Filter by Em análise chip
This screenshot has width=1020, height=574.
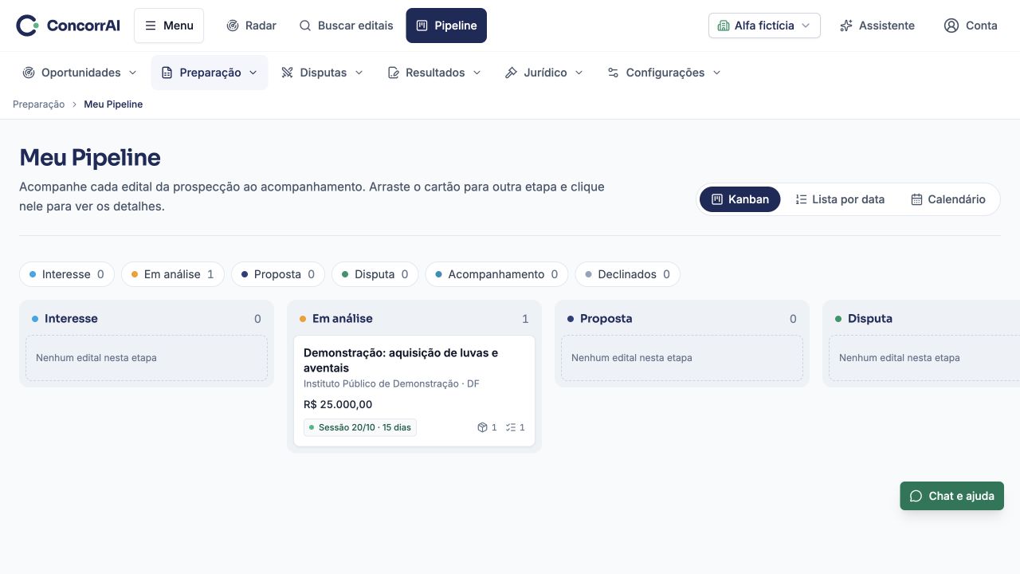click(173, 274)
